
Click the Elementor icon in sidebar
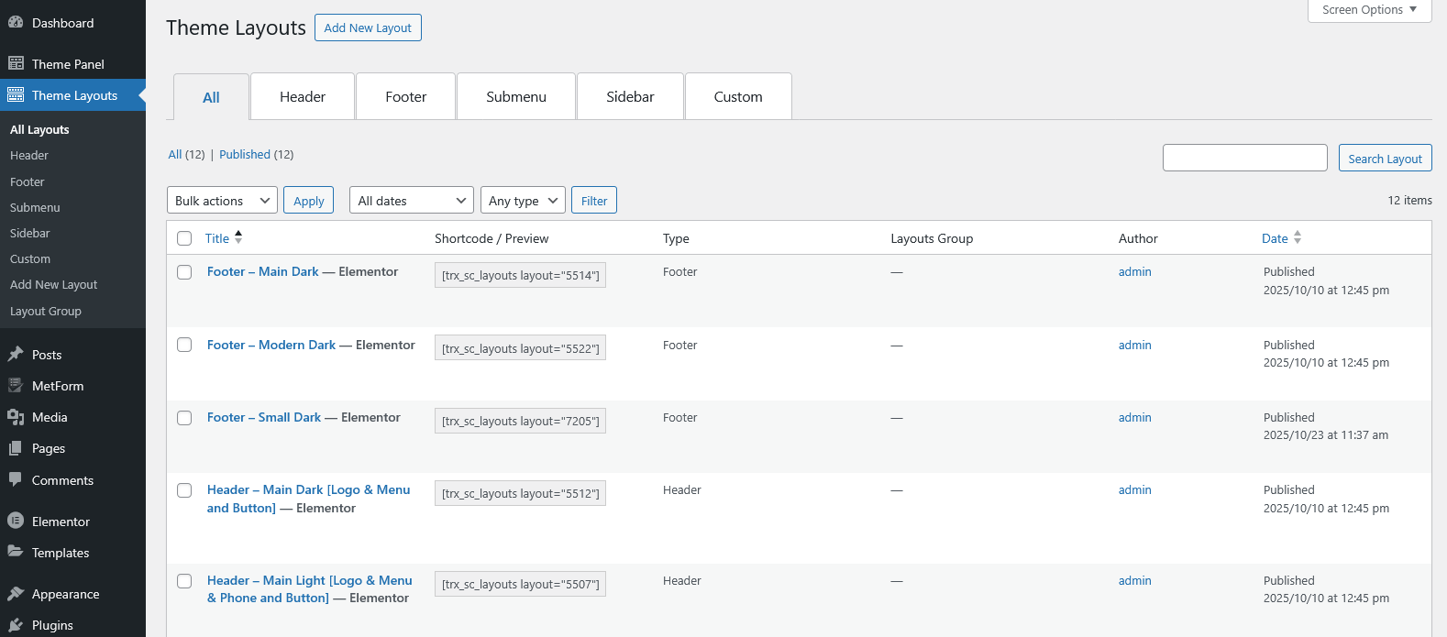click(x=16, y=522)
